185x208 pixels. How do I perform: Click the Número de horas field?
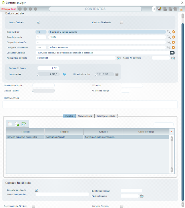(48, 68)
